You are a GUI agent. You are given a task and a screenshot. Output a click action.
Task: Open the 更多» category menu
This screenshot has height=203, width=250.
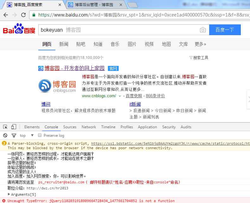coord(200,44)
